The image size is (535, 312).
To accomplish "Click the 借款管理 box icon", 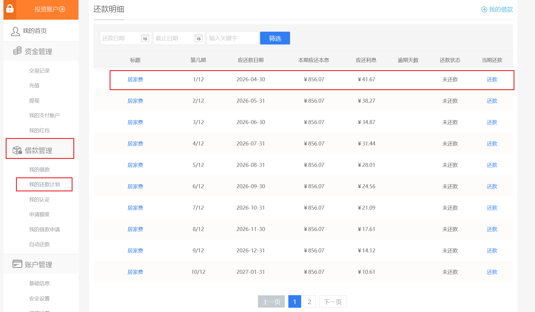I will [17, 150].
